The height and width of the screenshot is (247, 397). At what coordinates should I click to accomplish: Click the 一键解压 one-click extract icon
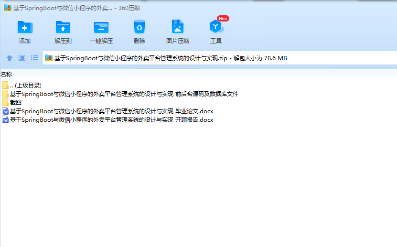[x=101, y=27]
